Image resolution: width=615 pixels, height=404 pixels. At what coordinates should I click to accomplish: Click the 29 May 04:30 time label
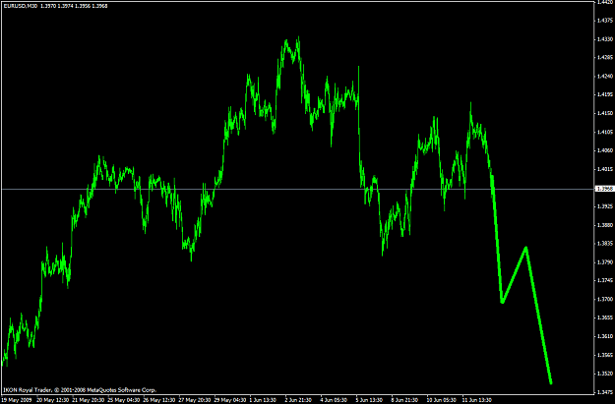pos(230,400)
